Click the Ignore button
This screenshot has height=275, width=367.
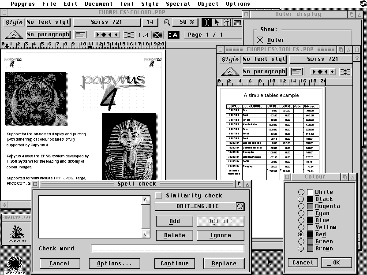(221, 235)
